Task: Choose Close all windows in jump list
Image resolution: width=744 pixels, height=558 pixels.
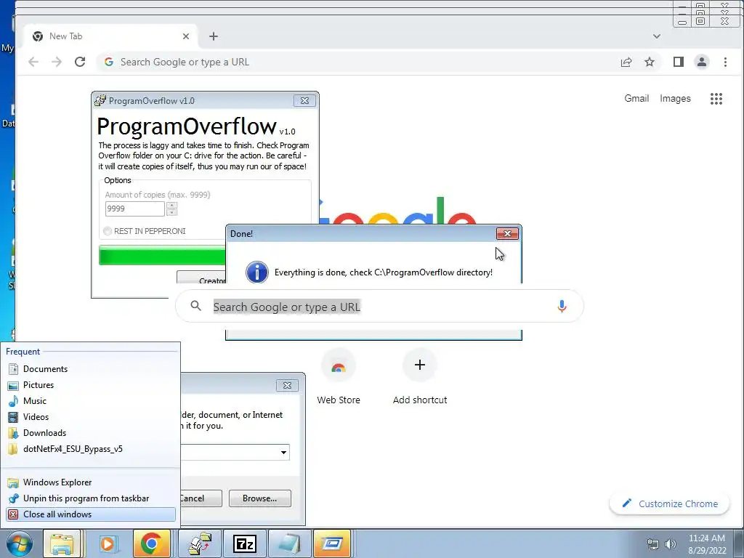Action: point(90,514)
